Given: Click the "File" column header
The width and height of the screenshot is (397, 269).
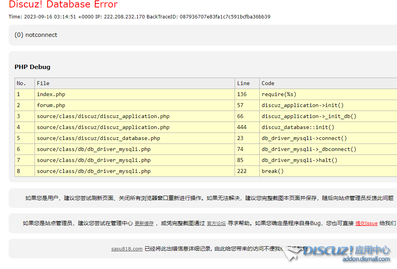Looking at the screenshot, I should 135,83.
